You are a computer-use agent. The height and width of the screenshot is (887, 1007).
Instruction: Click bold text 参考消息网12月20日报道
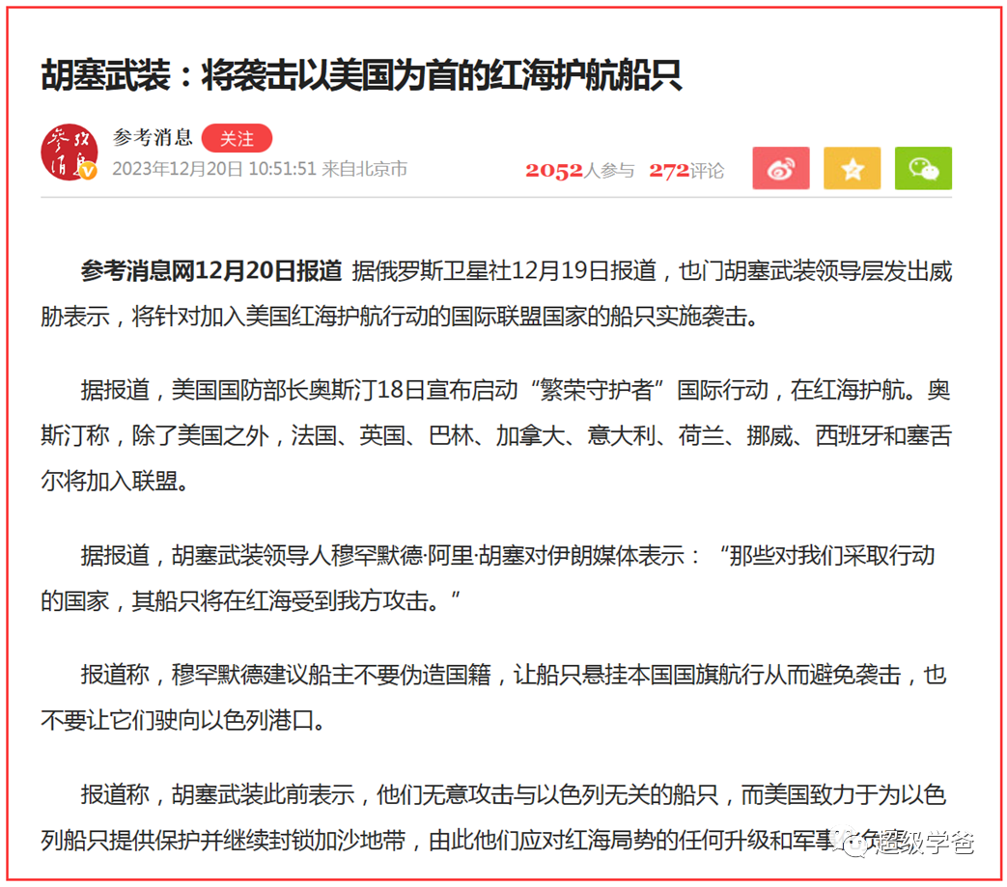pos(211,271)
